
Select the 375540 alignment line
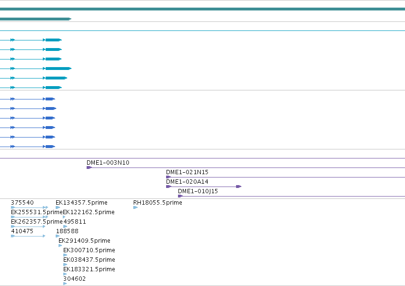coord(30,207)
